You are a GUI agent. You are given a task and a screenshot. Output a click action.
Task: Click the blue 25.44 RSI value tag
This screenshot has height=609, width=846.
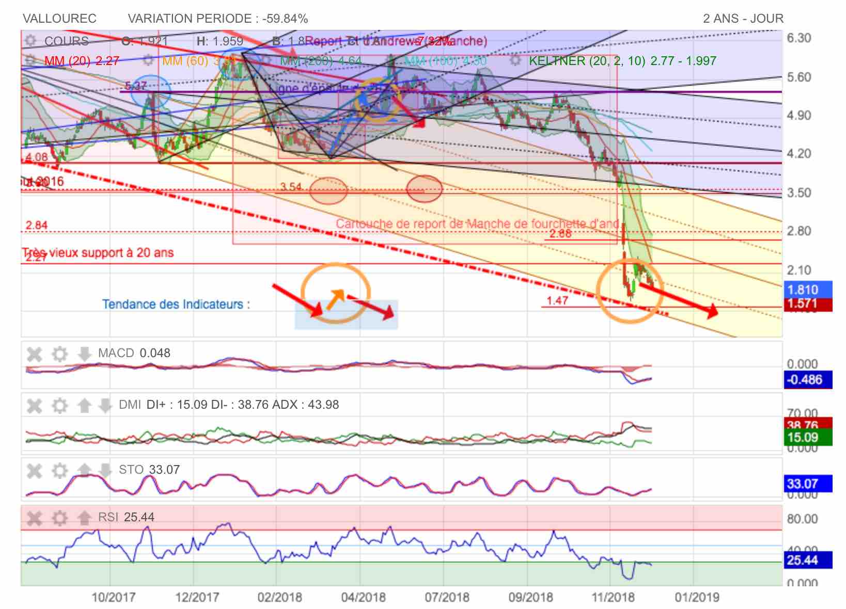[808, 560]
